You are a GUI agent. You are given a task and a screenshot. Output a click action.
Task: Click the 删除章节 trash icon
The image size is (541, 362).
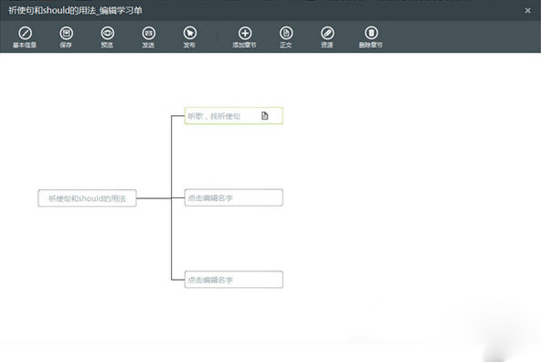pos(371,33)
